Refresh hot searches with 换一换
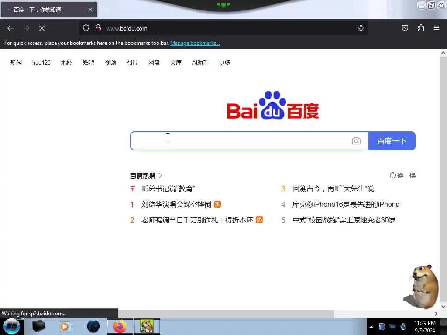This screenshot has width=447, height=335. tap(402, 175)
